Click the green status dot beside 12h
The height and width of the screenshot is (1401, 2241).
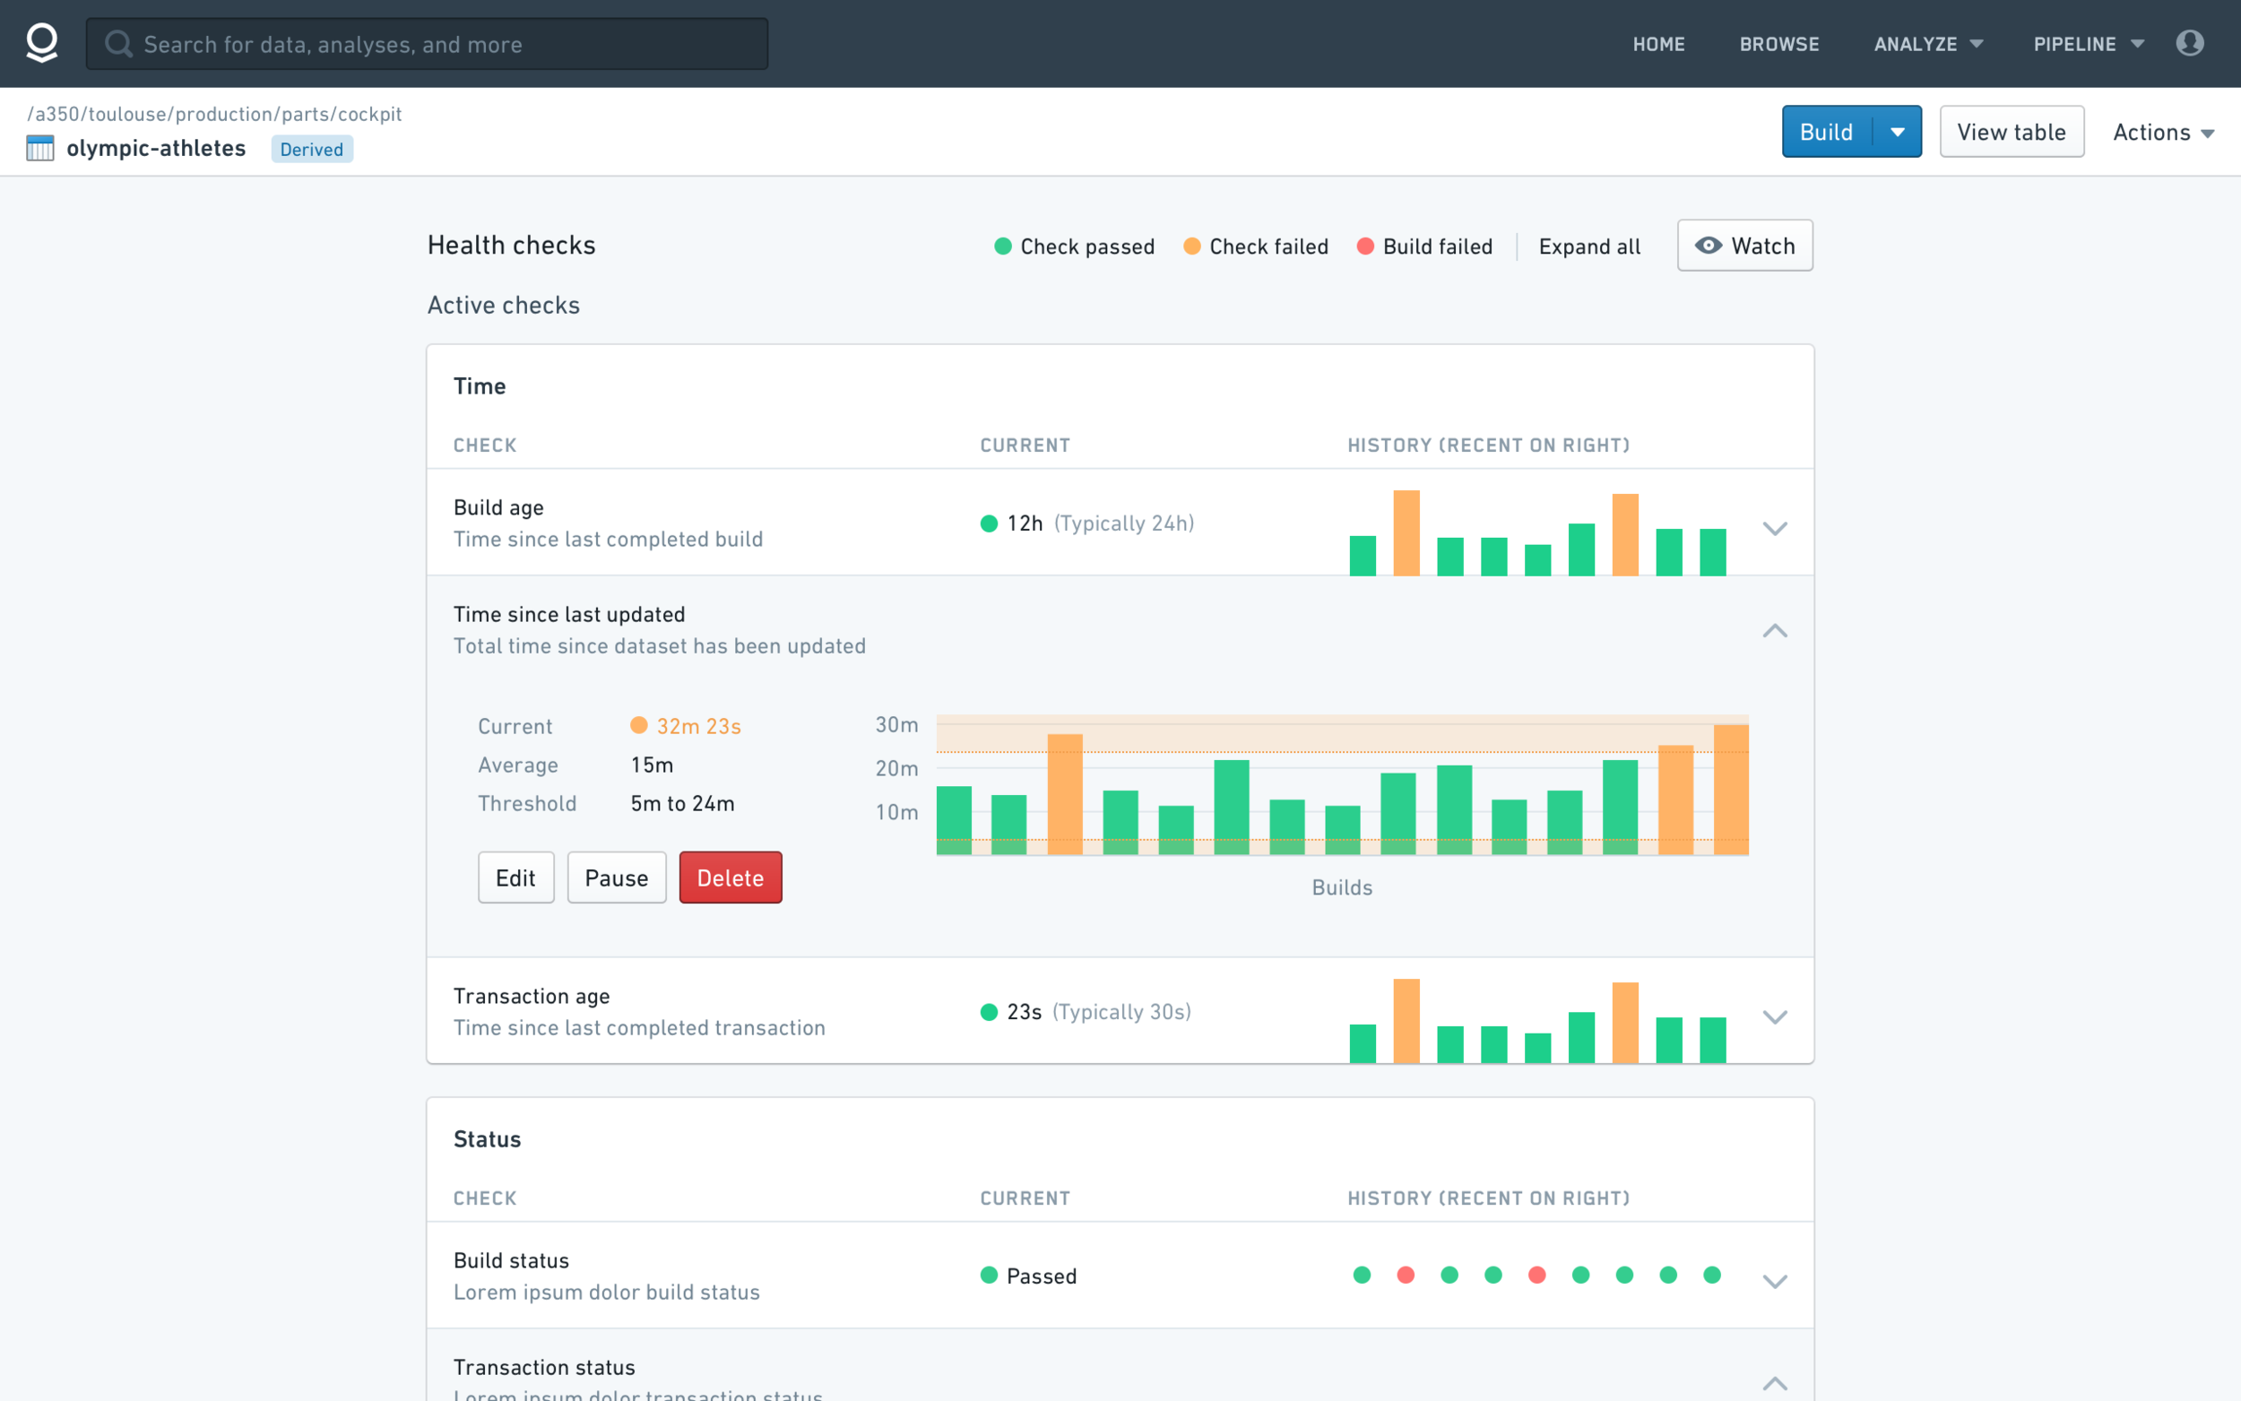click(x=989, y=523)
